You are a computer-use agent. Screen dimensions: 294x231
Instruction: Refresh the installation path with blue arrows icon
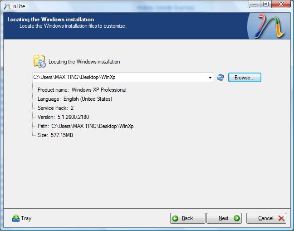click(220, 78)
